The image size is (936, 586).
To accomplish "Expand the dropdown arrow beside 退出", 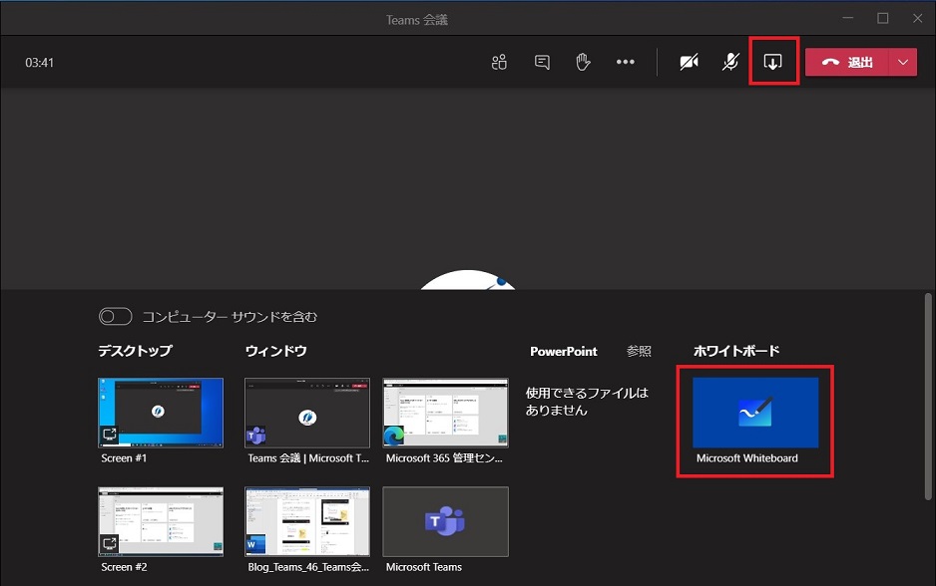I will [903, 62].
